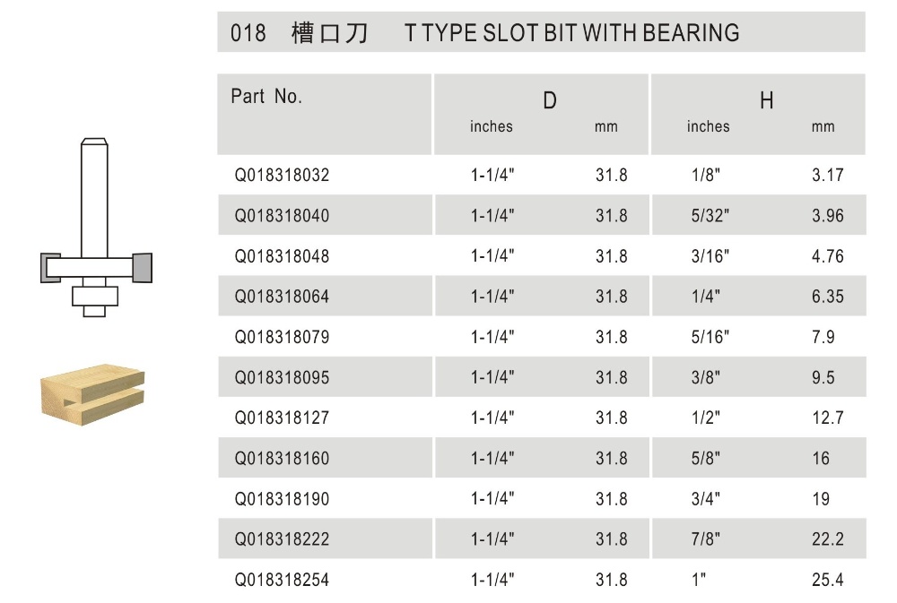Click the slotted wood block illustration

(x=94, y=392)
